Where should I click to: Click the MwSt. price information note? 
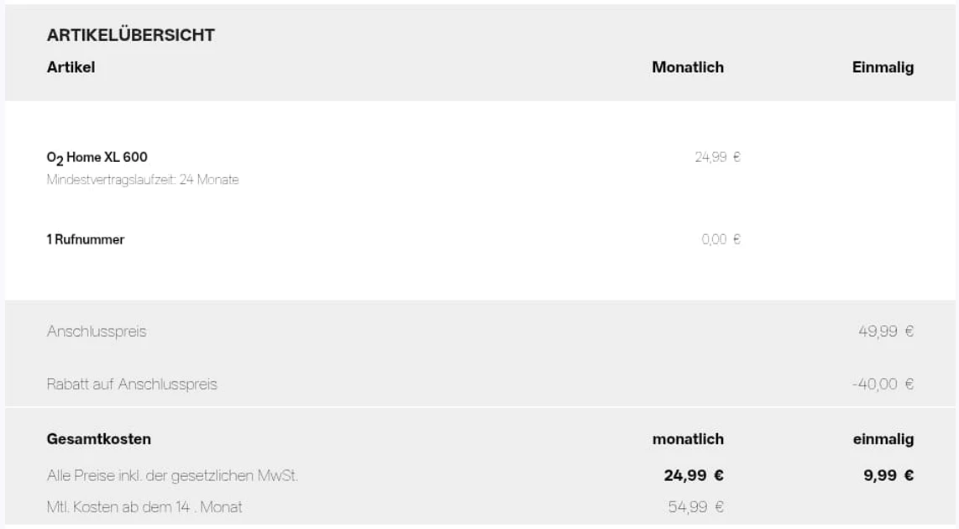(x=172, y=476)
